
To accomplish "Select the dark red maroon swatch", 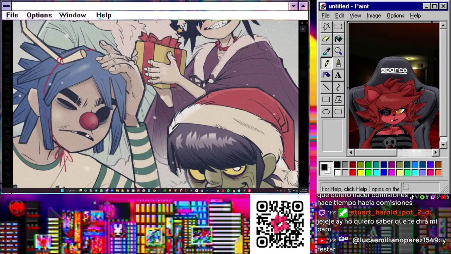I will click(353, 165).
